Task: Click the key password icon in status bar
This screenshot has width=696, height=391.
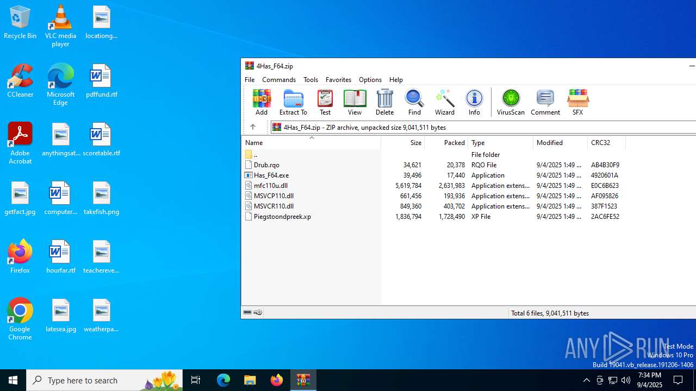Action: pyautogui.click(x=258, y=312)
